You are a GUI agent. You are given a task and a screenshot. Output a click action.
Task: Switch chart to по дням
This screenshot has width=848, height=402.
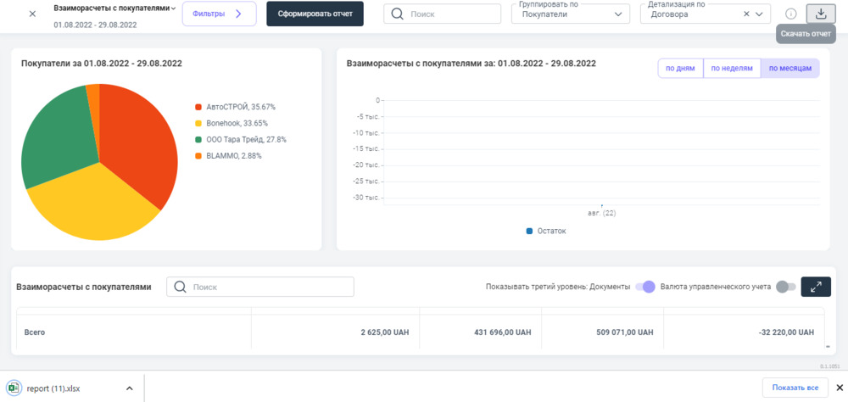(x=680, y=69)
